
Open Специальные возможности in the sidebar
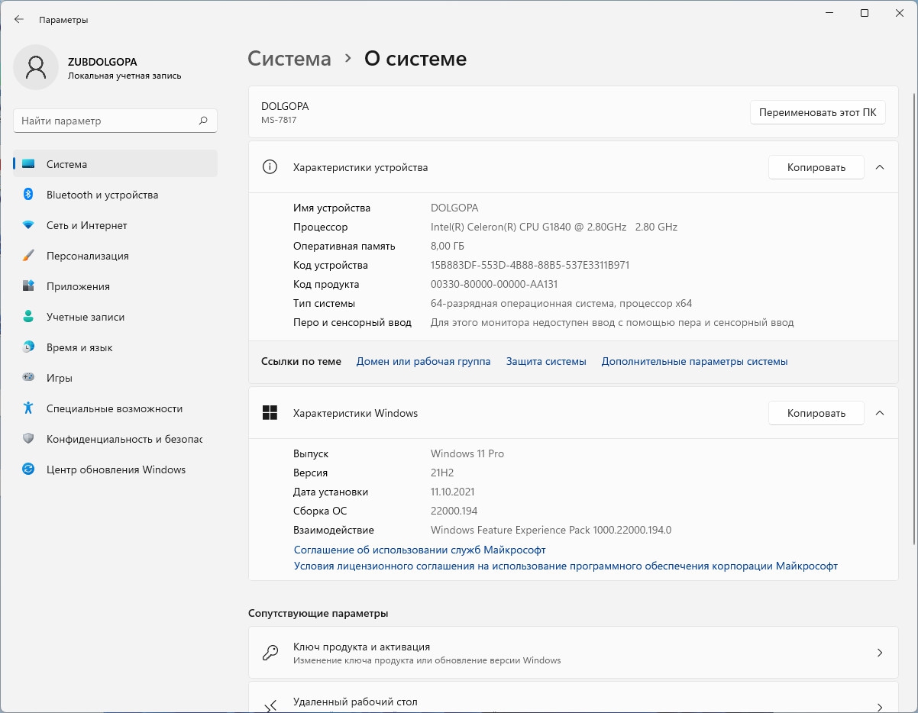[x=115, y=408]
